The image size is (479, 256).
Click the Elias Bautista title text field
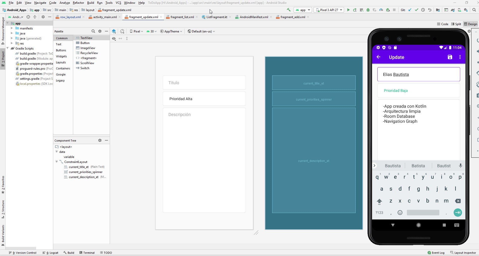418,74
